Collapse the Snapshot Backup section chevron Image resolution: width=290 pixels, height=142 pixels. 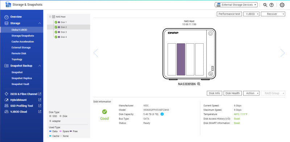click(x=40, y=66)
